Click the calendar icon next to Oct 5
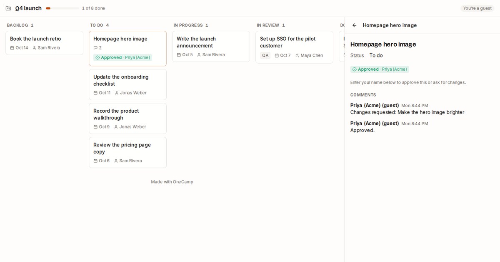Screen dimensions: 500x262 [x=179, y=55]
